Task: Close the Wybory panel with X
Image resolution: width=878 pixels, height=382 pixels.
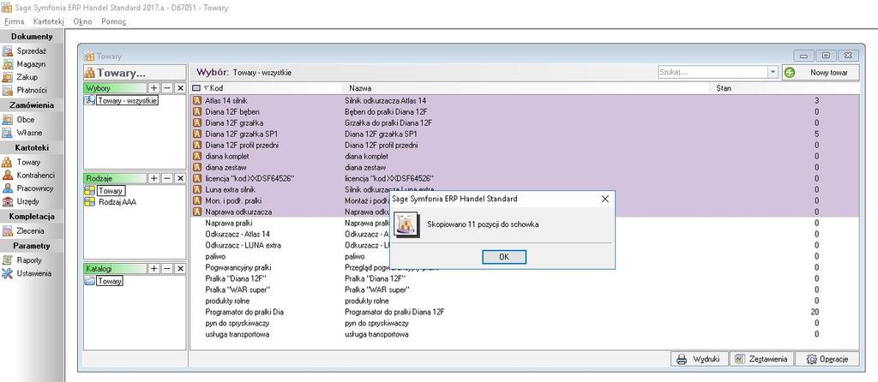Action: (x=180, y=88)
